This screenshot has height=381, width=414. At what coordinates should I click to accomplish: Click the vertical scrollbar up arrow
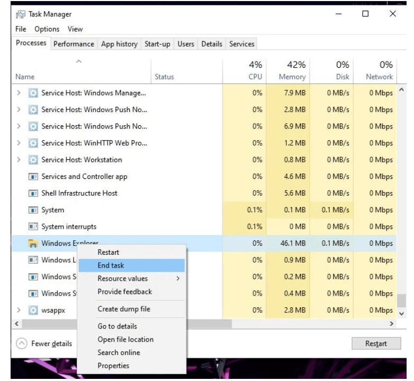pos(401,90)
